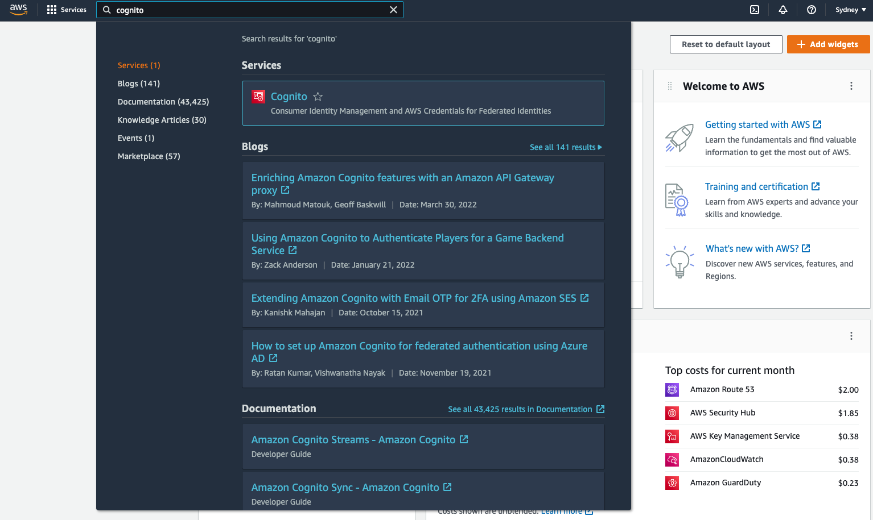Favorite Cognito with the star icon
Image resolution: width=873 pixels, height=520 pixels.
coord(318,97)
